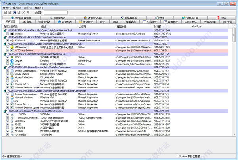Screen dimensions: 238x160
Task: Click the VirusTotal column header
Action: pyautogui.click(x=196, y=26)
